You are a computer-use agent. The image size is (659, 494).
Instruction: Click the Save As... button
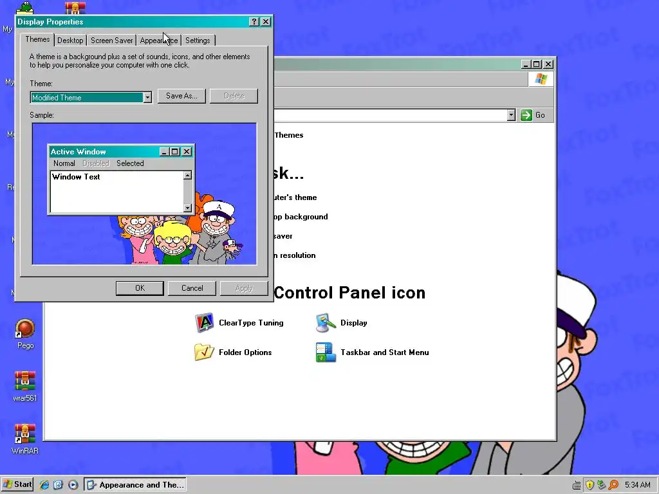(x=181, y=96)
